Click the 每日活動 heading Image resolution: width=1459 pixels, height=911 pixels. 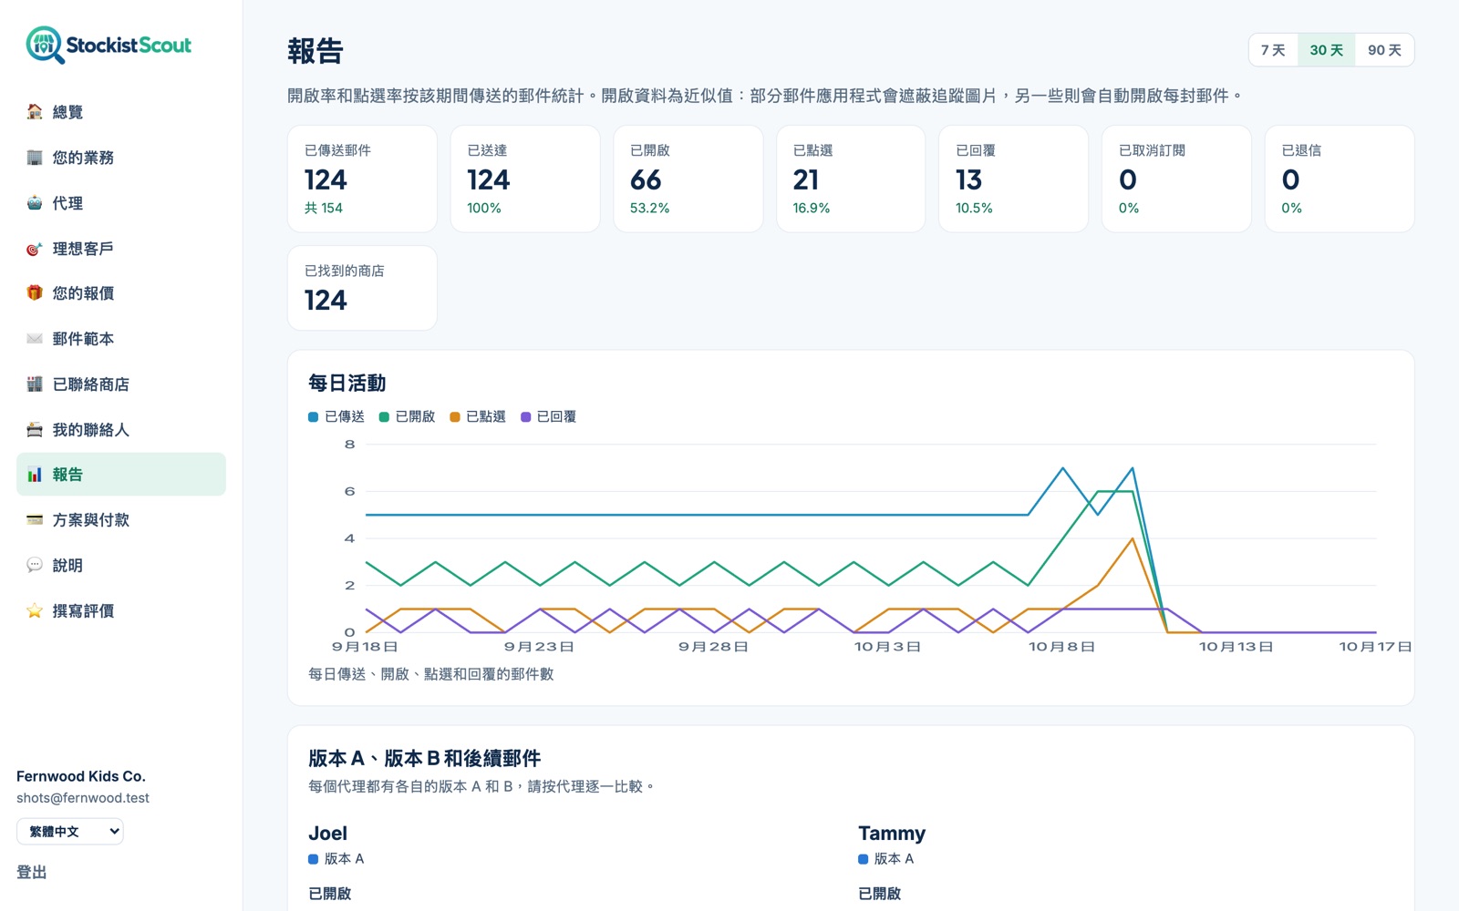347,384
